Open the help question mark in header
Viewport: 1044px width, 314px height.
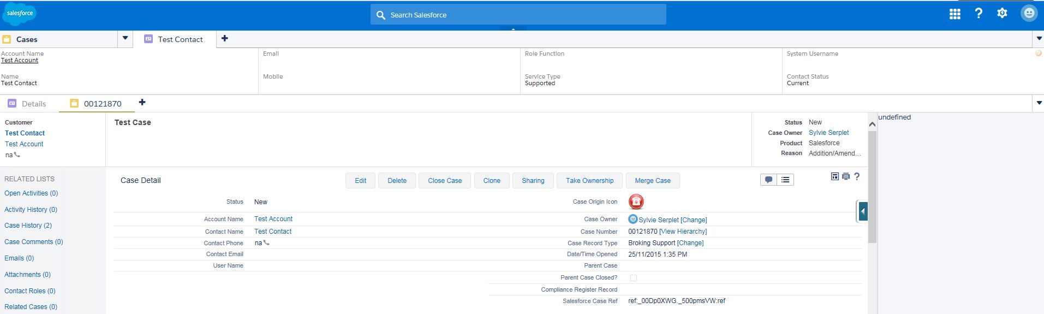[979, 13]
